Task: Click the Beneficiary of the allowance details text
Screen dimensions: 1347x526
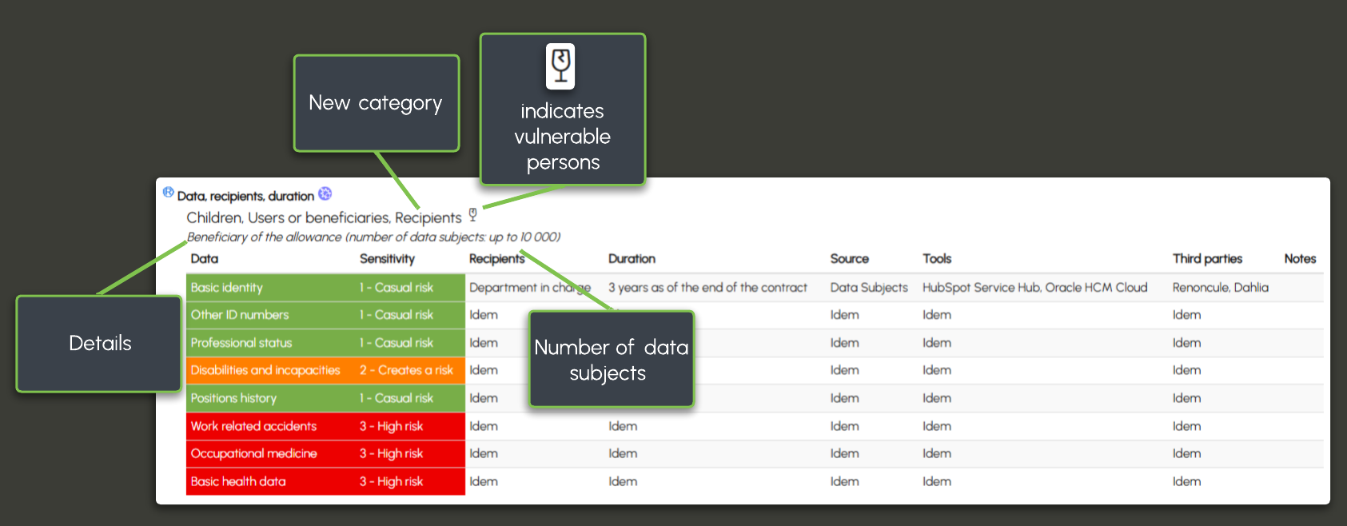Action: pyautogui.click(x=373, y=237)
